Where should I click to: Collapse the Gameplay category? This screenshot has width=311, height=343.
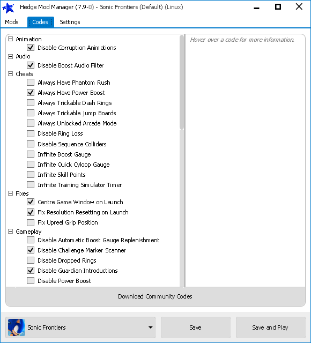point(10,231)
